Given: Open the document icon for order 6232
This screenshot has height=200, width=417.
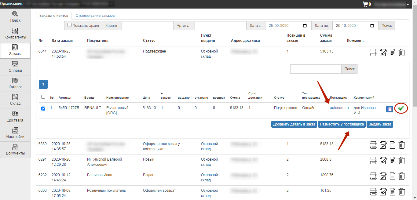Looking at the screenshot, I should [x=393, y=176].
